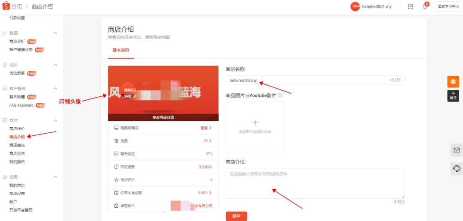Click the 57% chat response value
The height and width of the screenshot is (221, 463).
pyautogui.click(x=209, y=154)
